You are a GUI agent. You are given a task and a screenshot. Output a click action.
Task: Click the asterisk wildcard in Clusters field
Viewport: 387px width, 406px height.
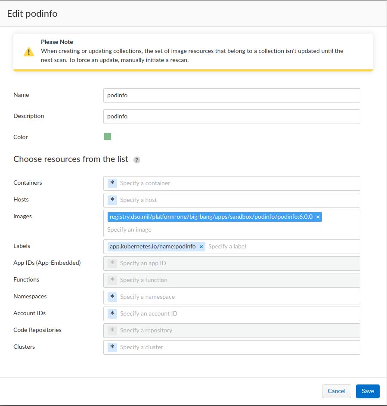(112, 347)
